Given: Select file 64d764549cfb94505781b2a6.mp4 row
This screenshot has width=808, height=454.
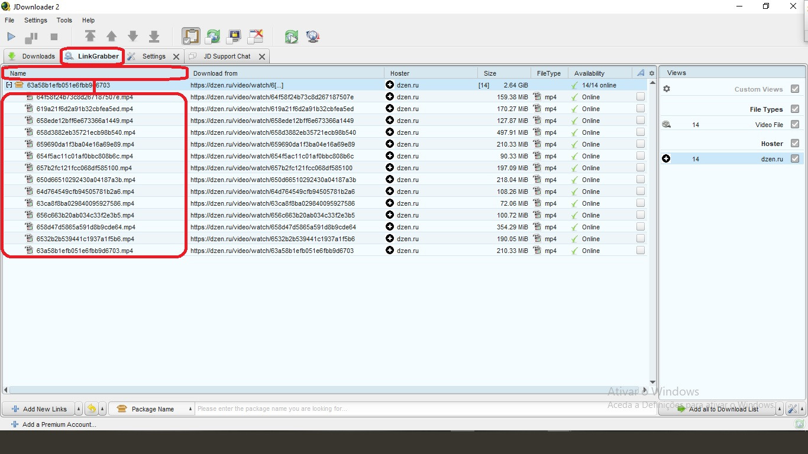Looking at the screenshot, I should [x=324, y=192].
